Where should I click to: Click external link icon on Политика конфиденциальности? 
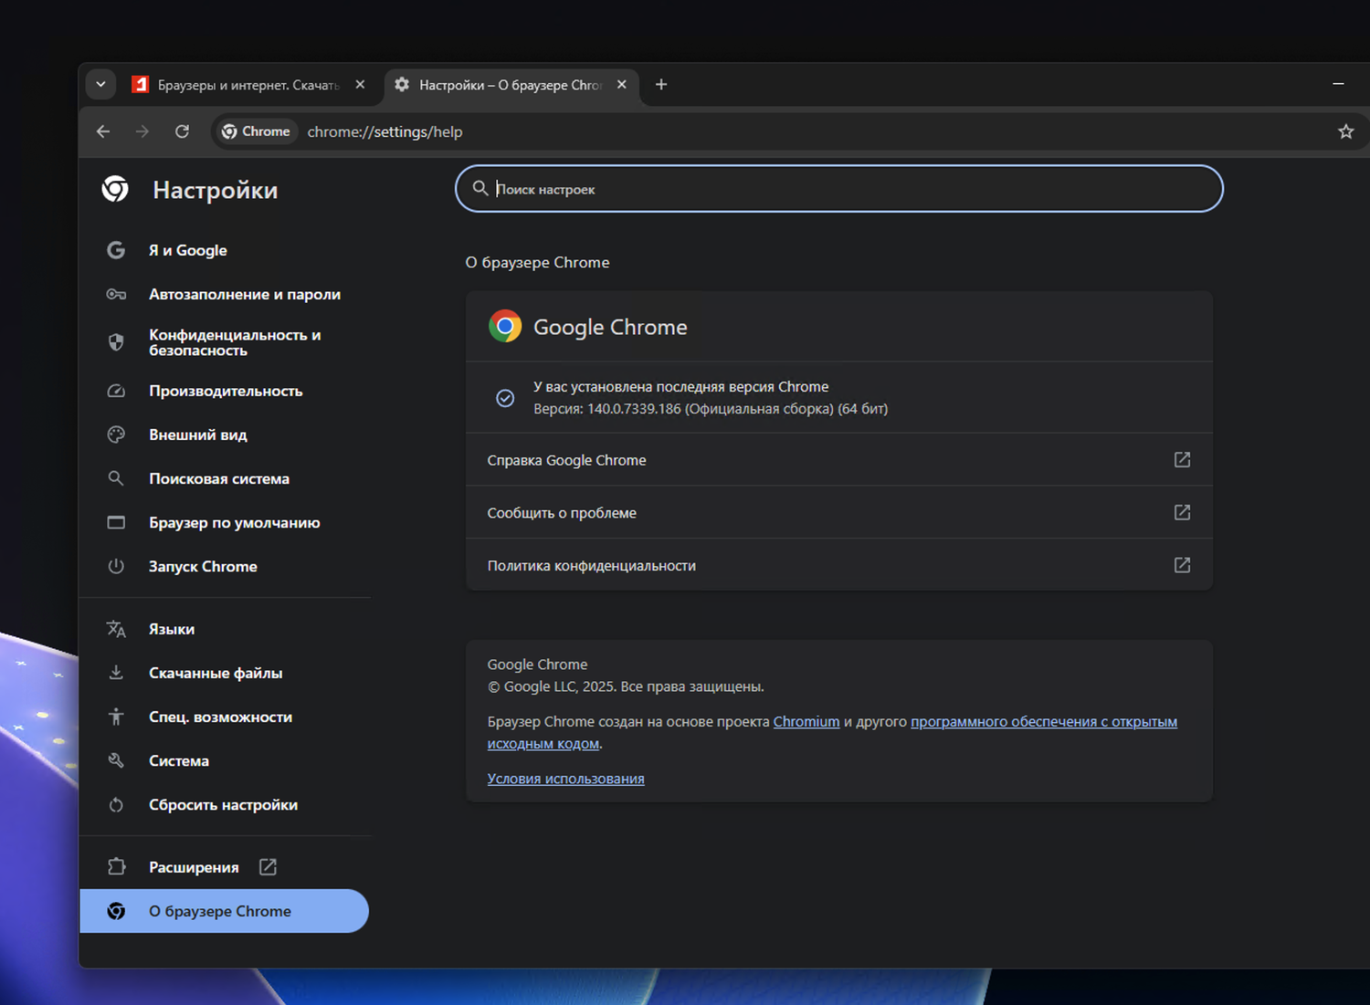[1182, 565]
